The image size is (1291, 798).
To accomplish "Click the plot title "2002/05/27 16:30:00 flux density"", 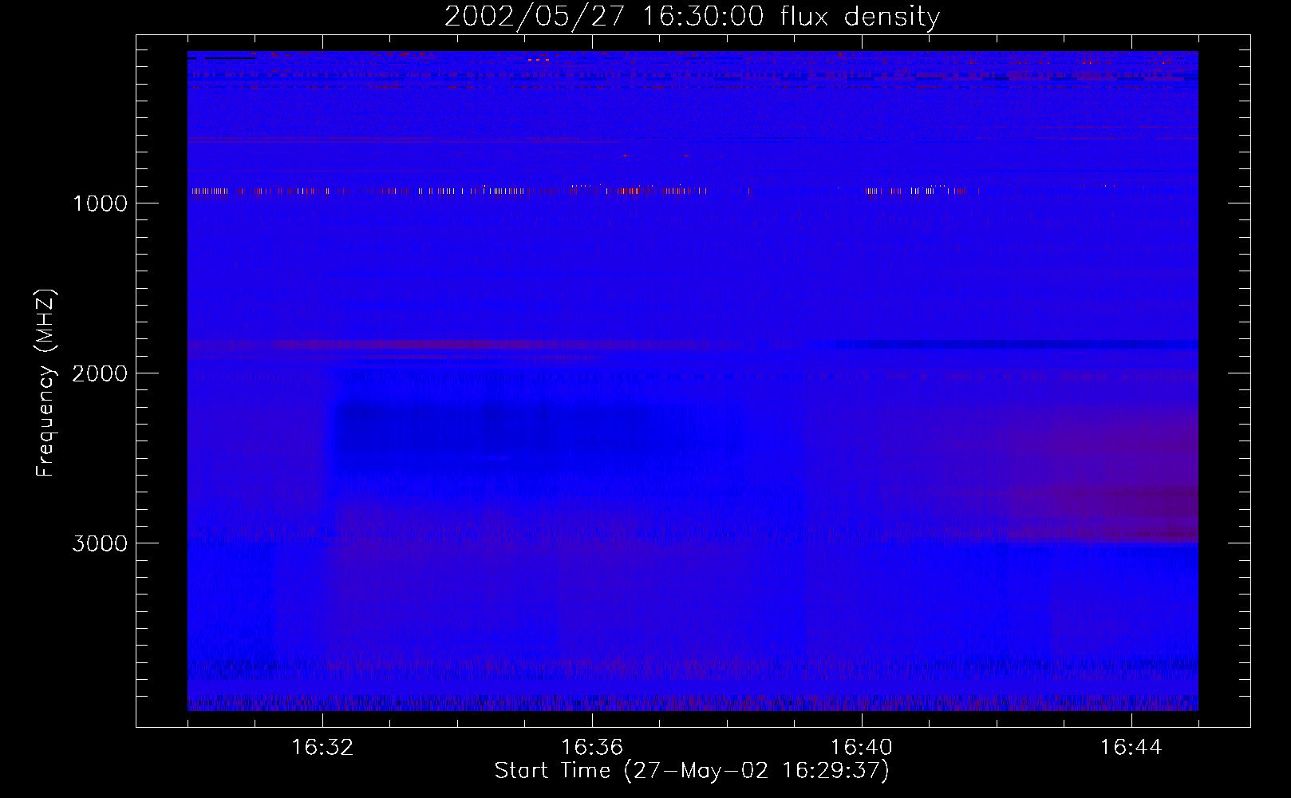I will pyautogui.click(x=692, y=17).
